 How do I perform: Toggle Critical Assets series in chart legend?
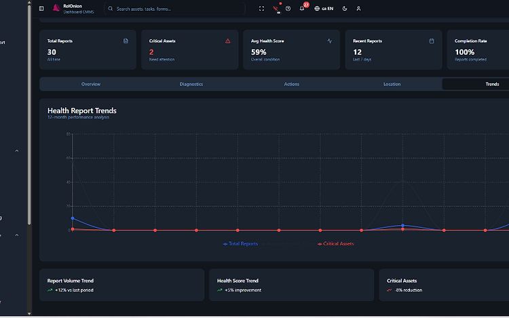click(336, 244)
